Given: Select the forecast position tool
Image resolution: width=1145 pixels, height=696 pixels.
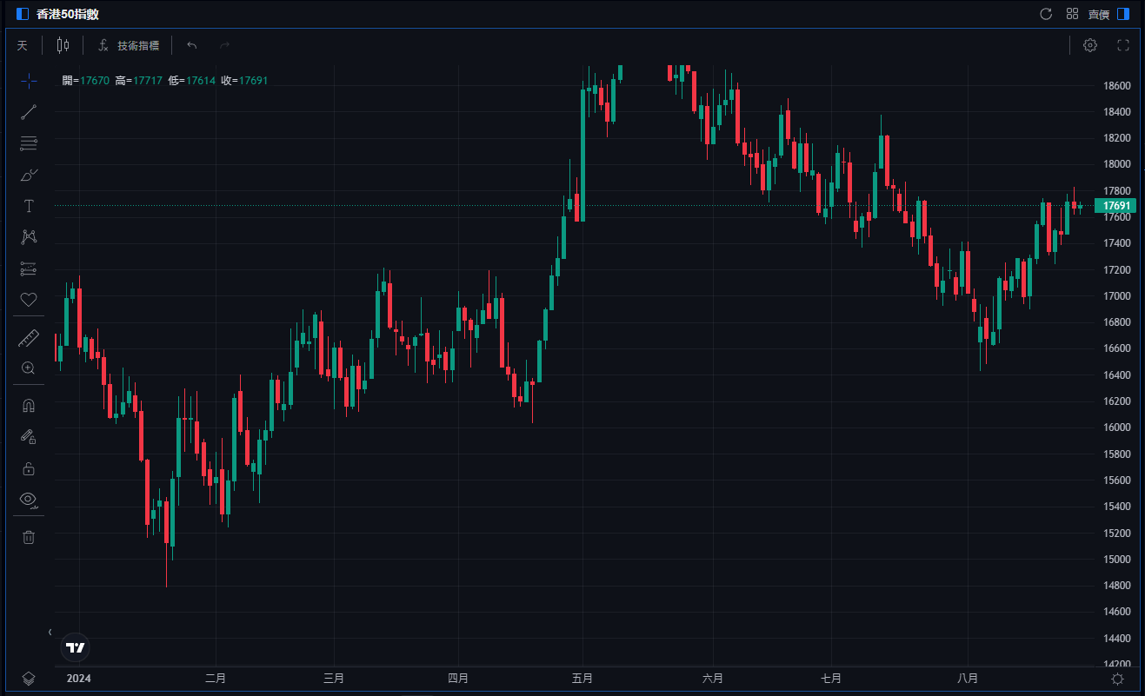Looking at the screenshot, I should point(29,268).
